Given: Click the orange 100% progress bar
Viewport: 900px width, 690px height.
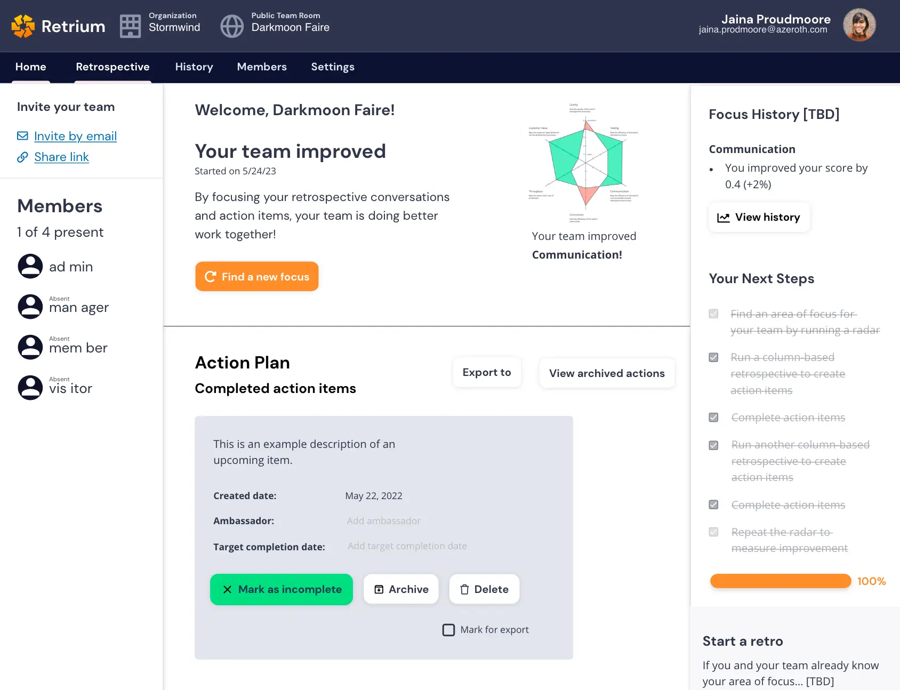Looking at the screenshot, I should (x=780, y=581).
